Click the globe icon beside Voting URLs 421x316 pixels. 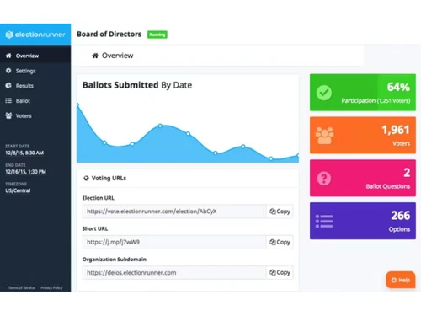[86, 178]
